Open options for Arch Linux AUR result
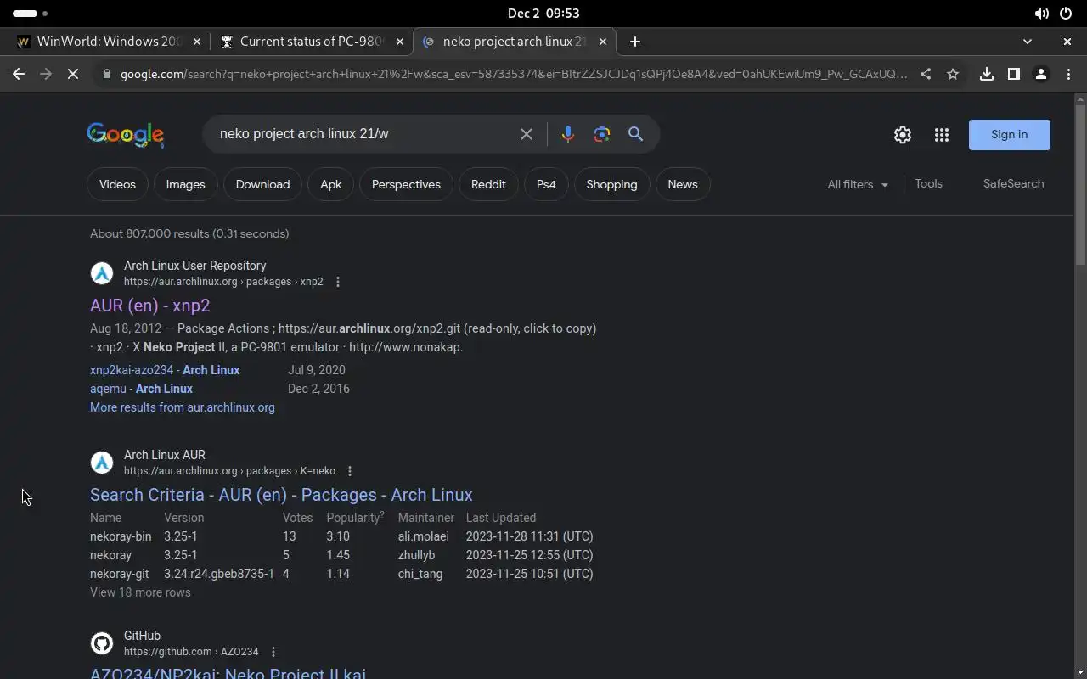 [350, 471]
